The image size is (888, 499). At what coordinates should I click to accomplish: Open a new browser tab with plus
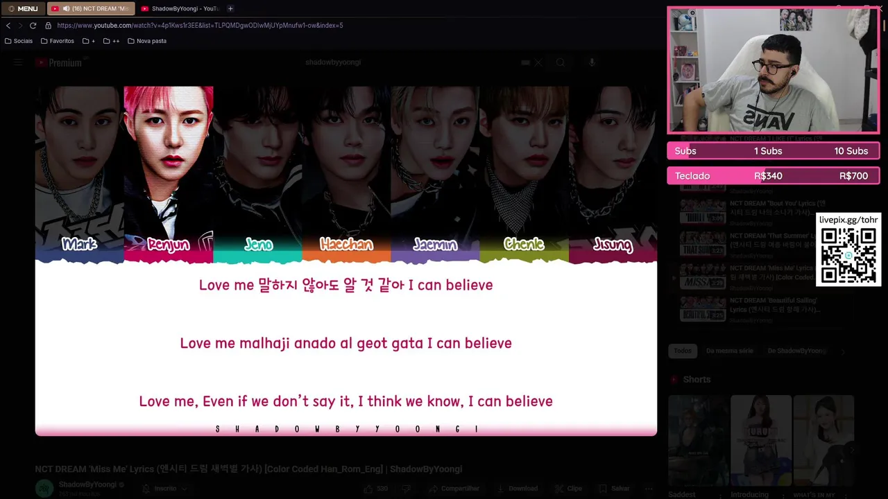click(230, 8)
